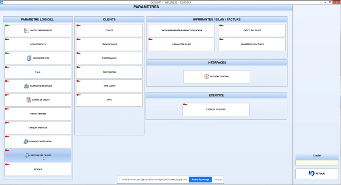This screenshot has width=341, height=185.
Task: Click the Devises button
Action: point(38,169)
